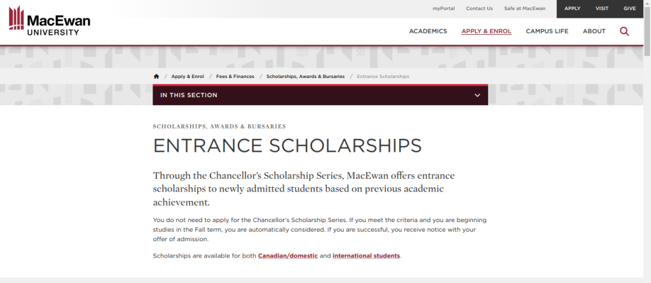Open the Apply & Enrol menu
The image size is (651, 283).
coord(486,31)
